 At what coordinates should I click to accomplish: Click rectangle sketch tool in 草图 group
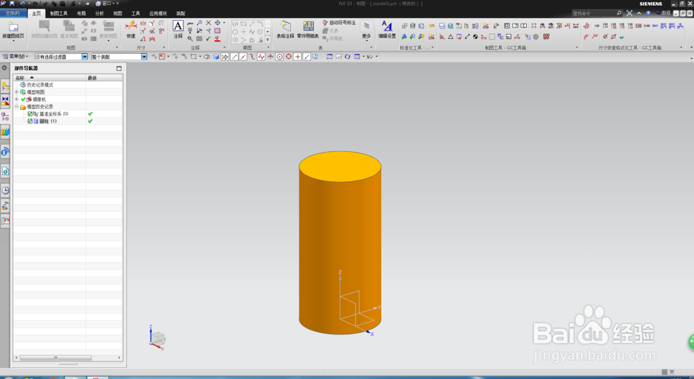coord(244,24)
